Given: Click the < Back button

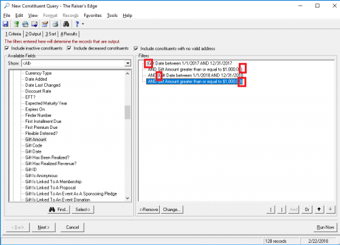Looking at the screenshot, I should tap(18, 227).
